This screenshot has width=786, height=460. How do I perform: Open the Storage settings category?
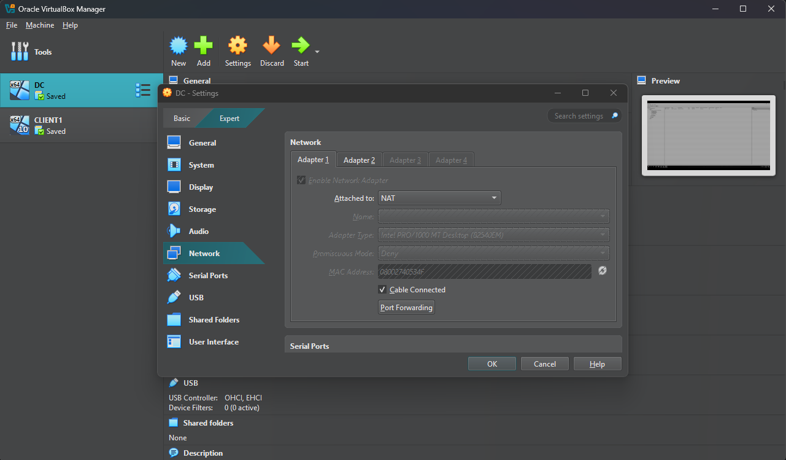pyautogui.click(x=214, y=209)
